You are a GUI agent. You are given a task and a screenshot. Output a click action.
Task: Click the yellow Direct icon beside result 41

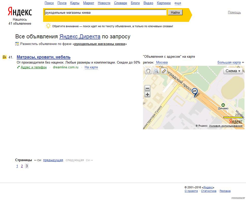(5, 57)
